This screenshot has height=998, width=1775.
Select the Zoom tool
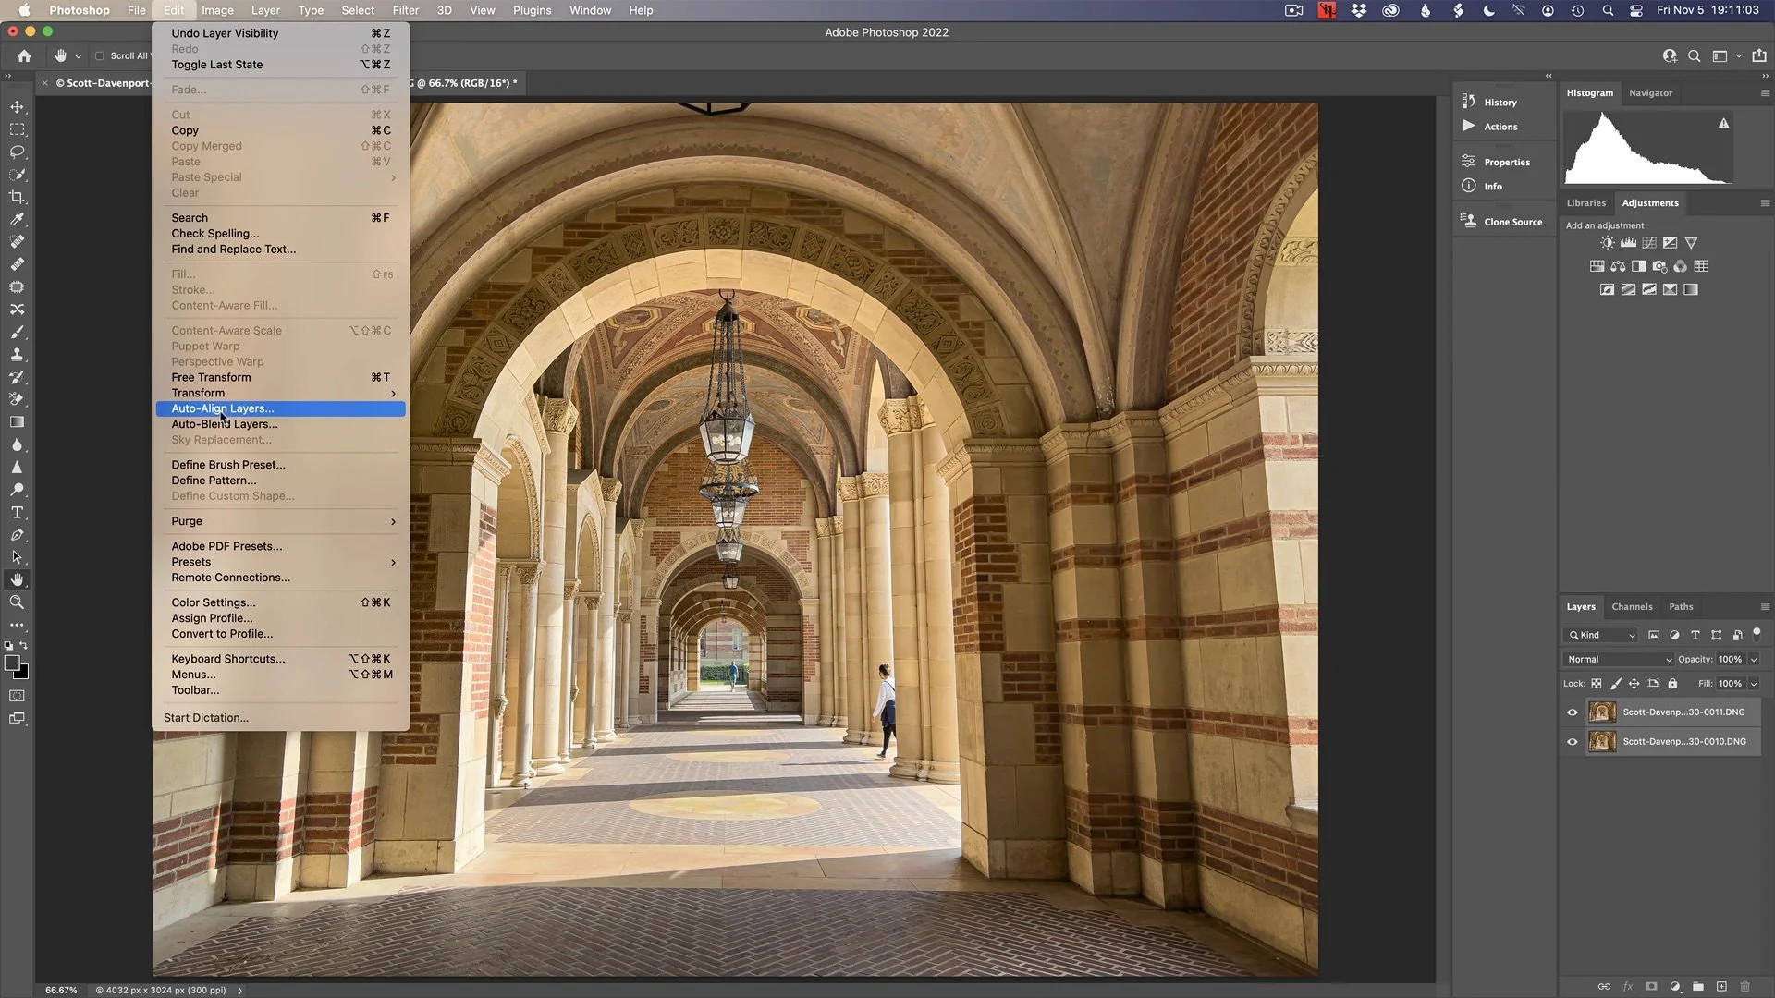tap(18, 602)
